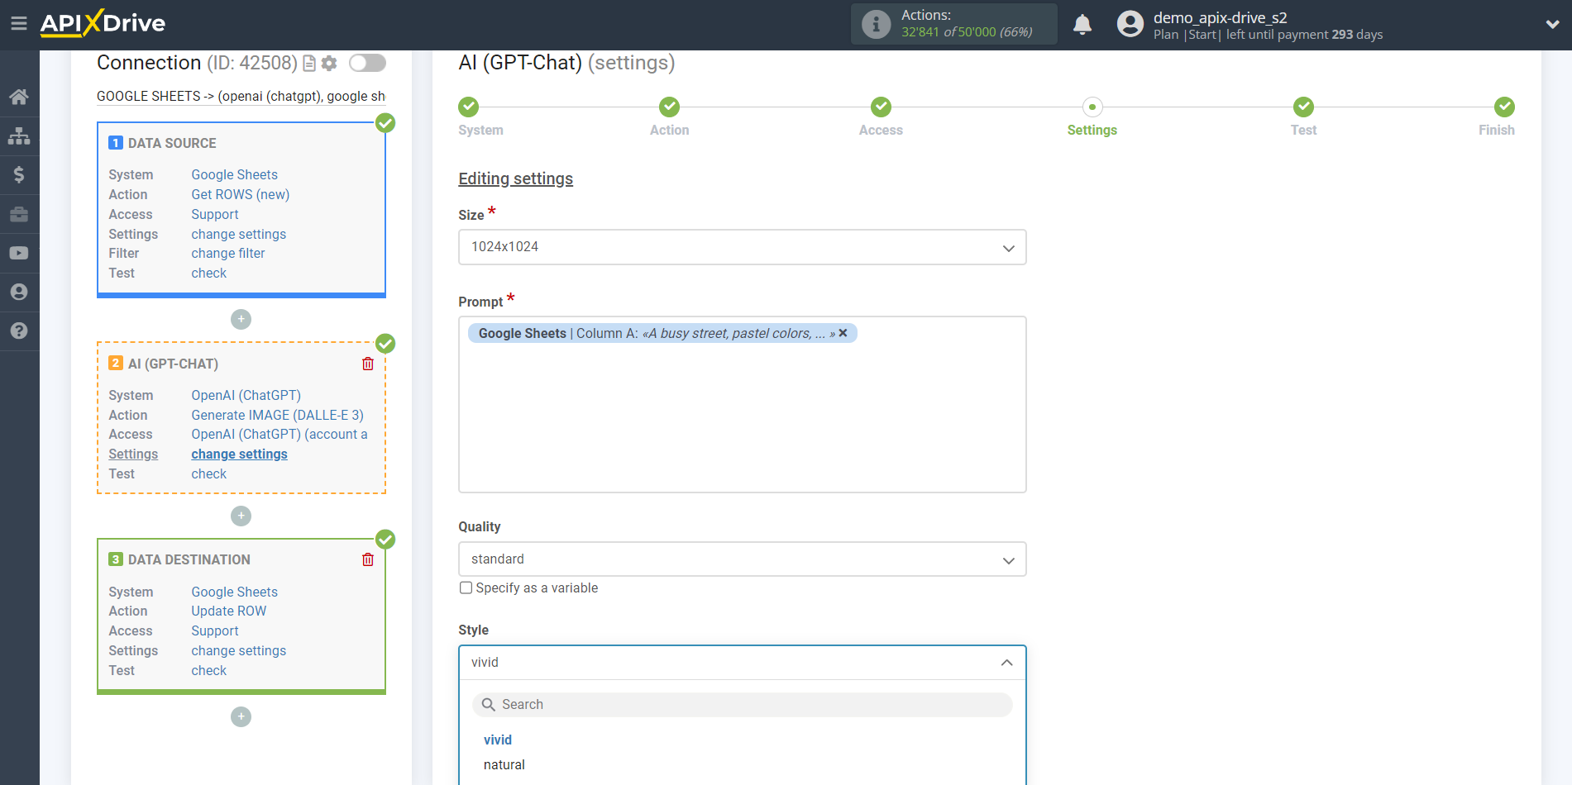Go to the Action step
Viewport: 1572px width, 785px height.
[669, 107]
